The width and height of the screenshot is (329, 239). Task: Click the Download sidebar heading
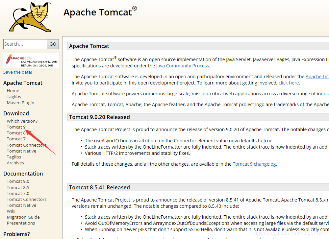(16, 113)
